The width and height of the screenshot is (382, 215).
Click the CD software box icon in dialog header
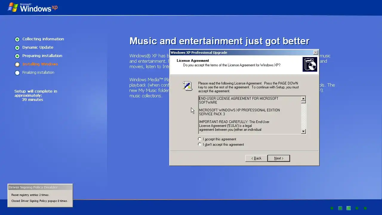click(x=310, y=64)
